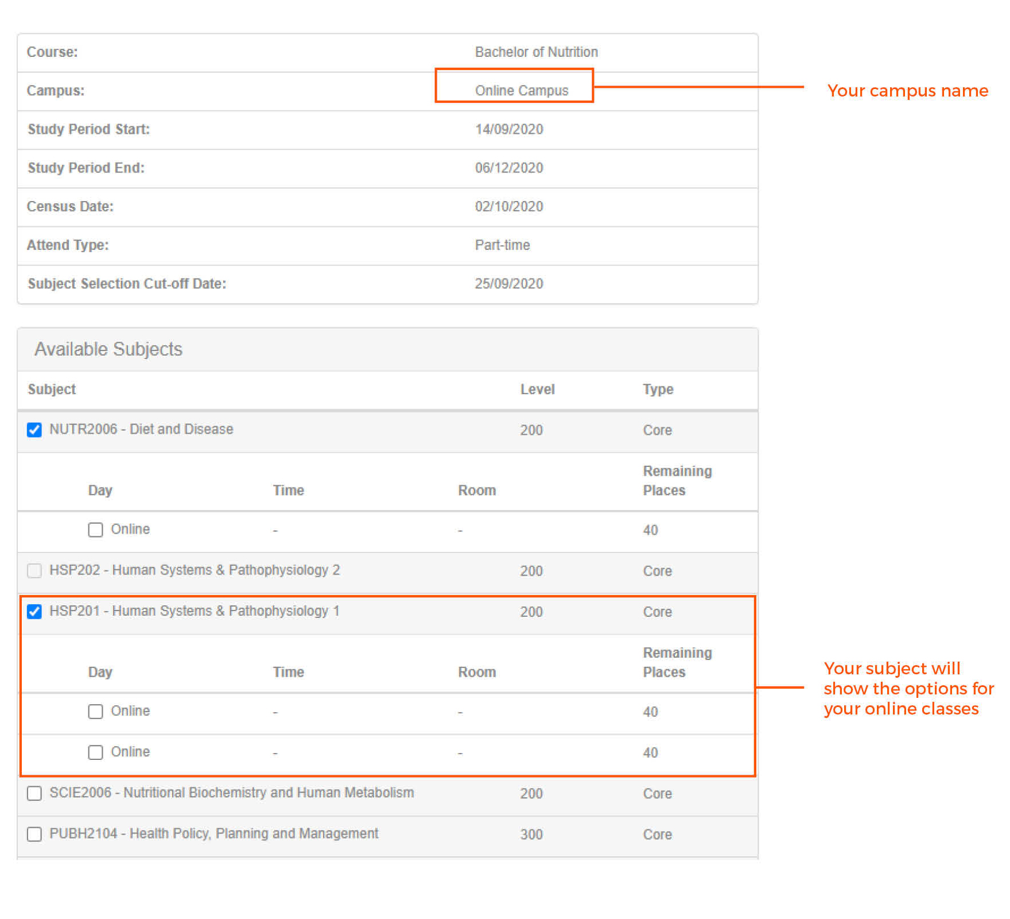Viewport: 1010px width, 919px height.
Task: Check the HSP202 Human Systems checkbox
Action: coord(34,570)
